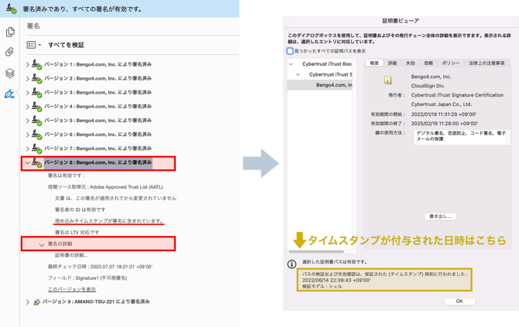This screenshot has height=327, width=519.
Task: Select バージョン 8 : Bengo4.com signature row
Action: pos(98,162)
